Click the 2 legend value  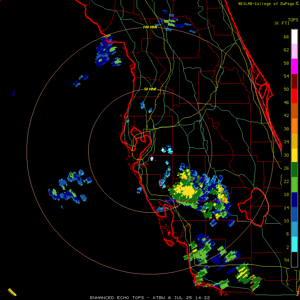288,247
